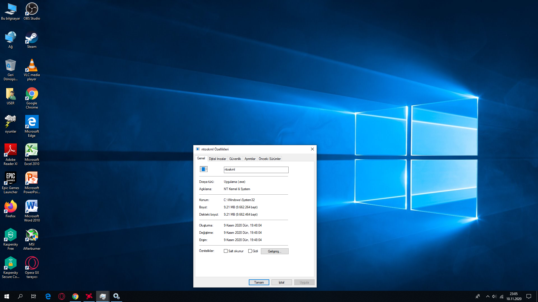Select the Geri Dönüşüm recycle bin icon
Viewport: 538px width, 302px height.
click(x=10, y=68)
